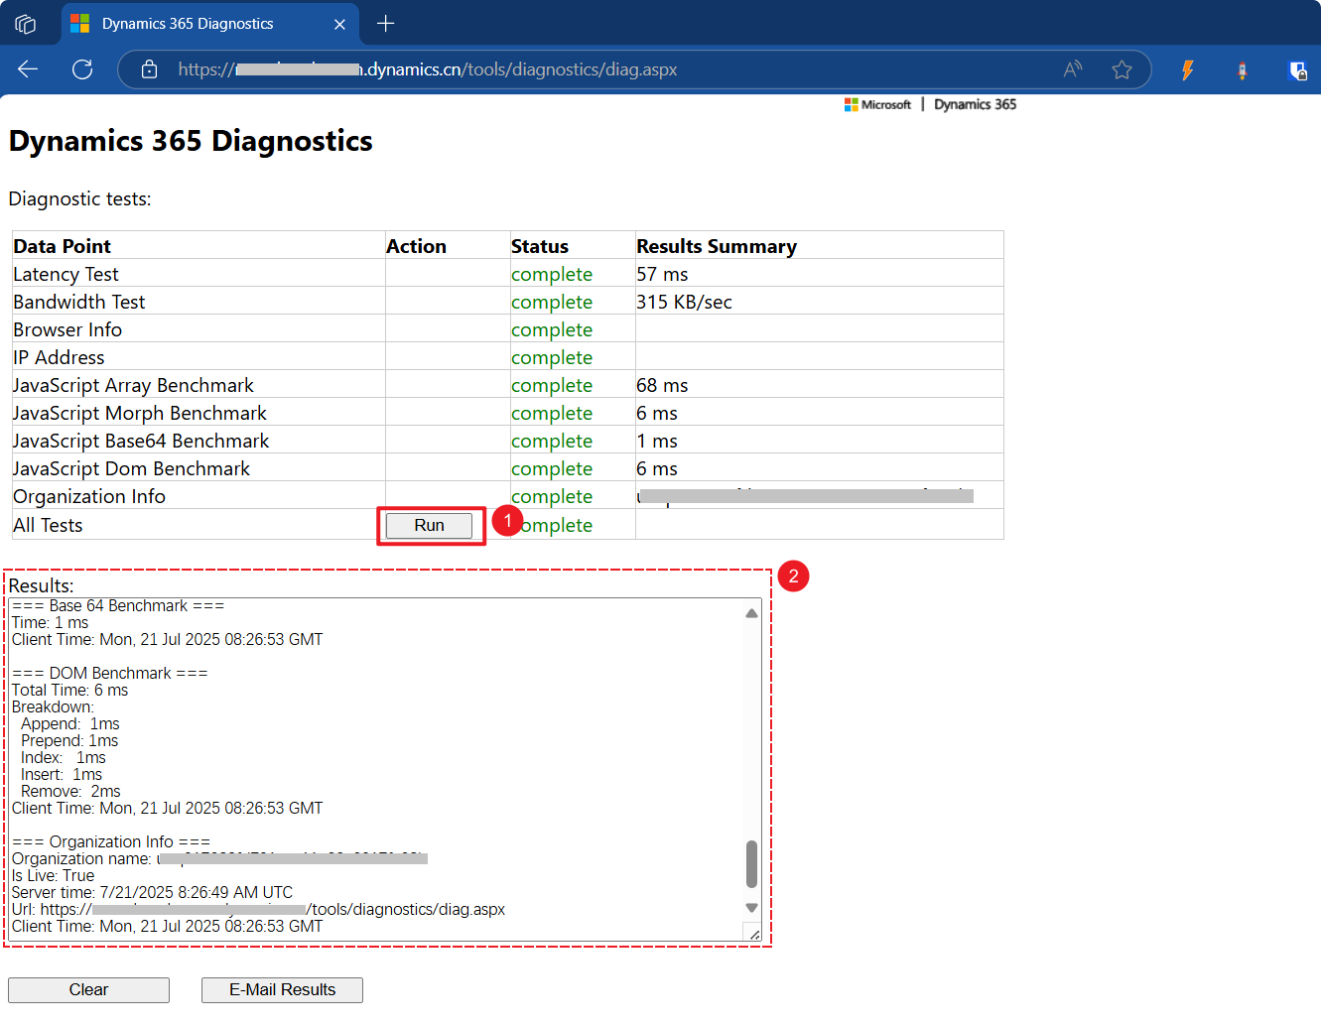Click the IP Address row label
Viewport: 1321px width, 1026px height.
(x=59, y=357)
